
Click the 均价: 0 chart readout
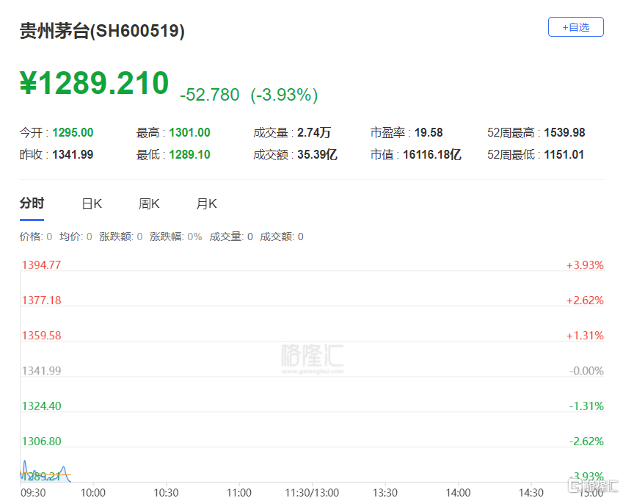(76, 237)
